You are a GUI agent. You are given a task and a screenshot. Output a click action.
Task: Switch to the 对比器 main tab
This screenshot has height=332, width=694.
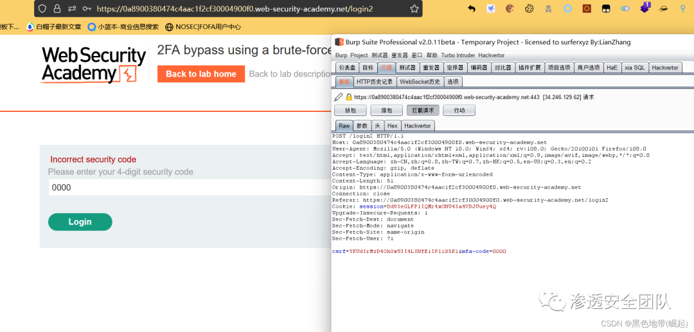[x=503, y=68]
